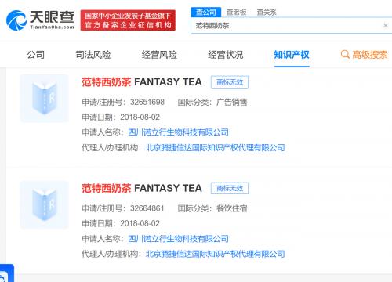Select registration number 32664861 text

[147, 208]
